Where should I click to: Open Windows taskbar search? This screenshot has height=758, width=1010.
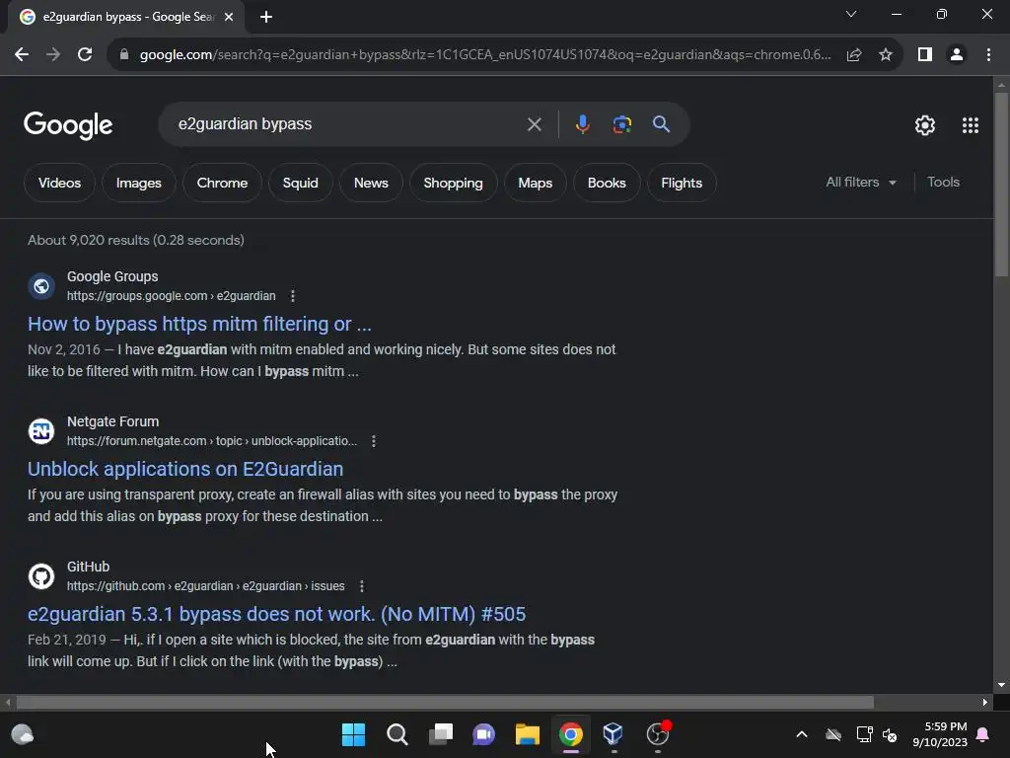397,734
